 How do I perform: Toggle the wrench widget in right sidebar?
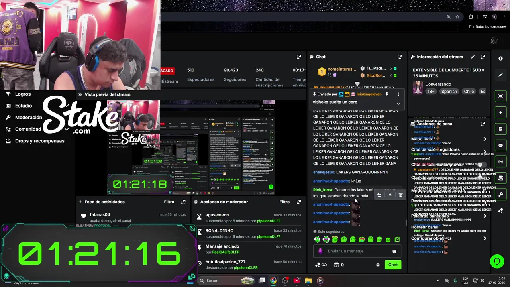pos(501,195)
